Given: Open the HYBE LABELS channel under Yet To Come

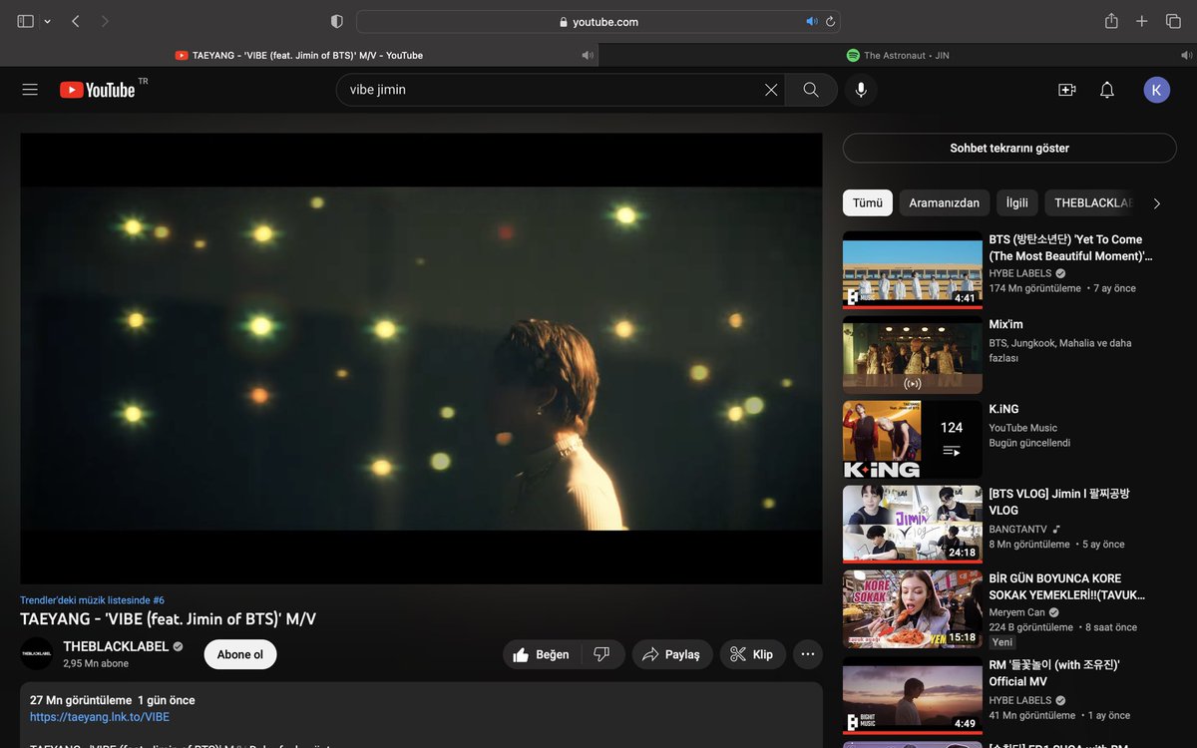Looking at the screenshot, I should 1020,273.
